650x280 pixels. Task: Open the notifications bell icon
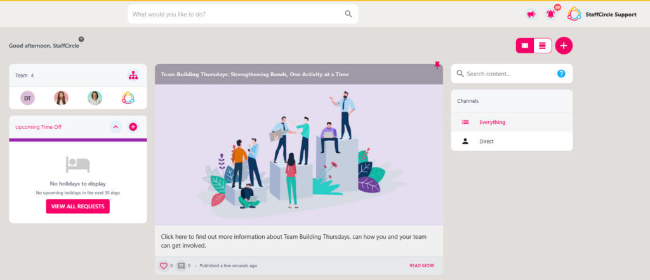550,14
